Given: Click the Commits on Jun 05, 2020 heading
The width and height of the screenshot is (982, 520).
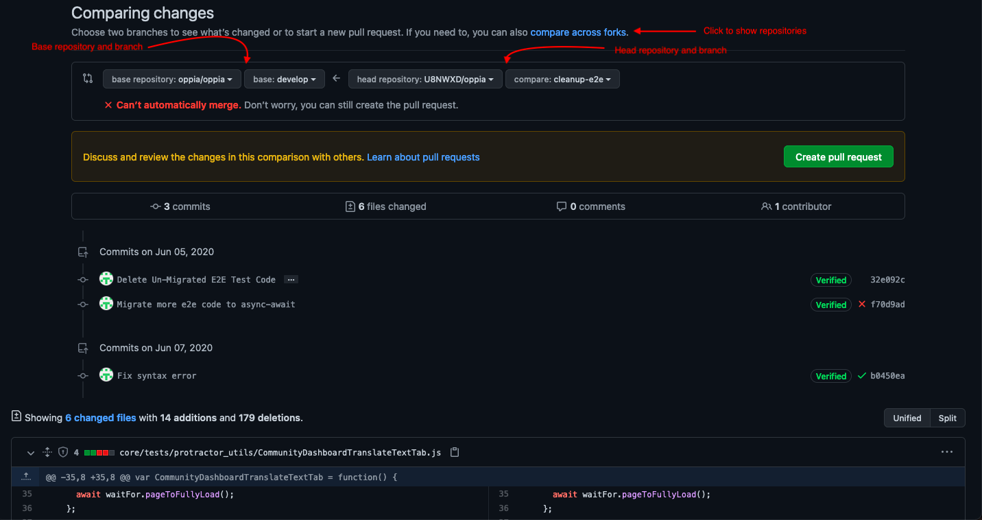Looking at the screenshot, I should click(x=156, y=252).
